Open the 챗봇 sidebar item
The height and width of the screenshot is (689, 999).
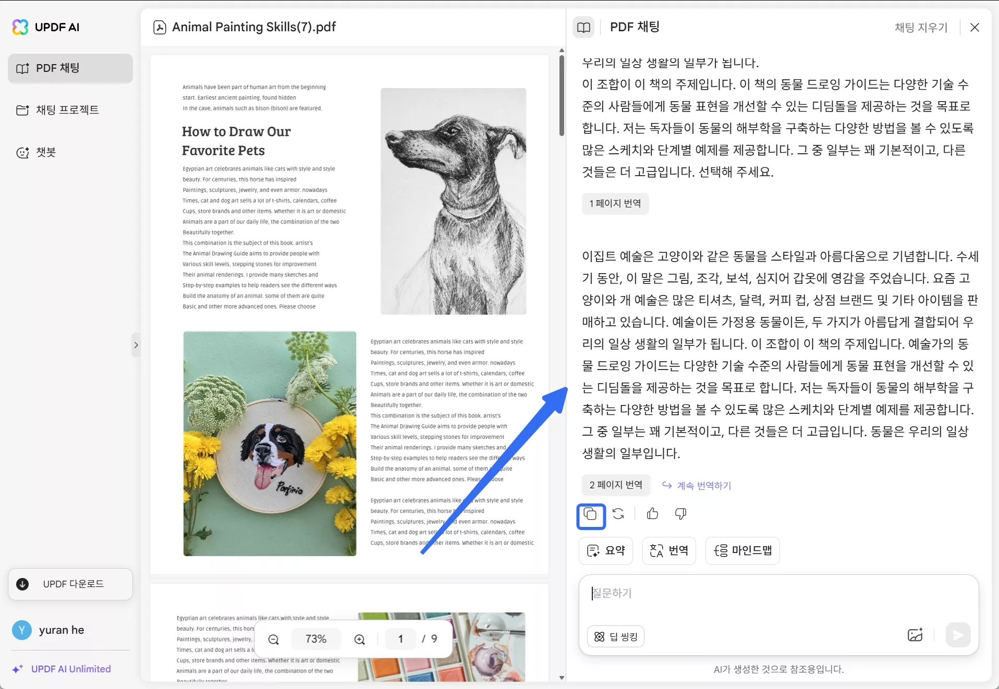pos(70,152)
